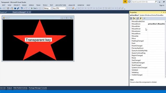Click the picturebox1_MouseDown handler value

click(x=156, y=24)
